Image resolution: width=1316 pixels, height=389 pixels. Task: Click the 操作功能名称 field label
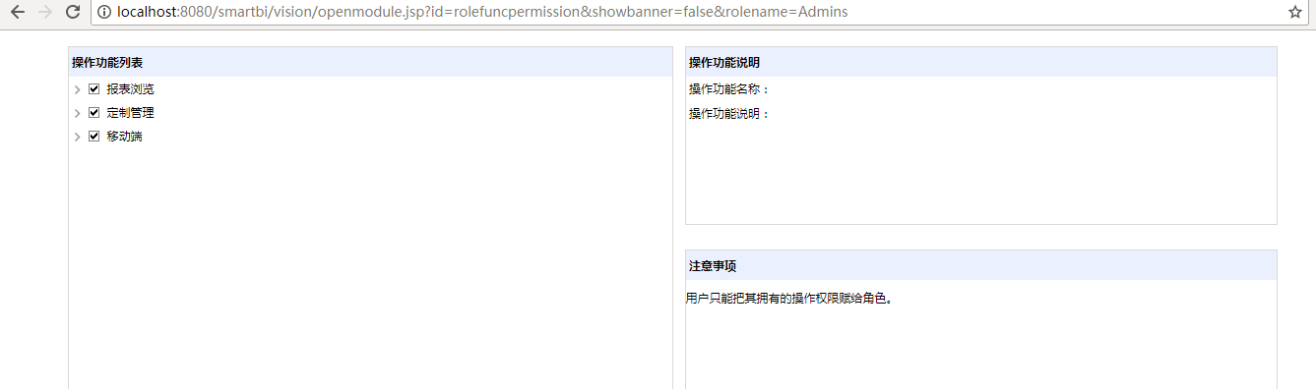click(729, 89)
